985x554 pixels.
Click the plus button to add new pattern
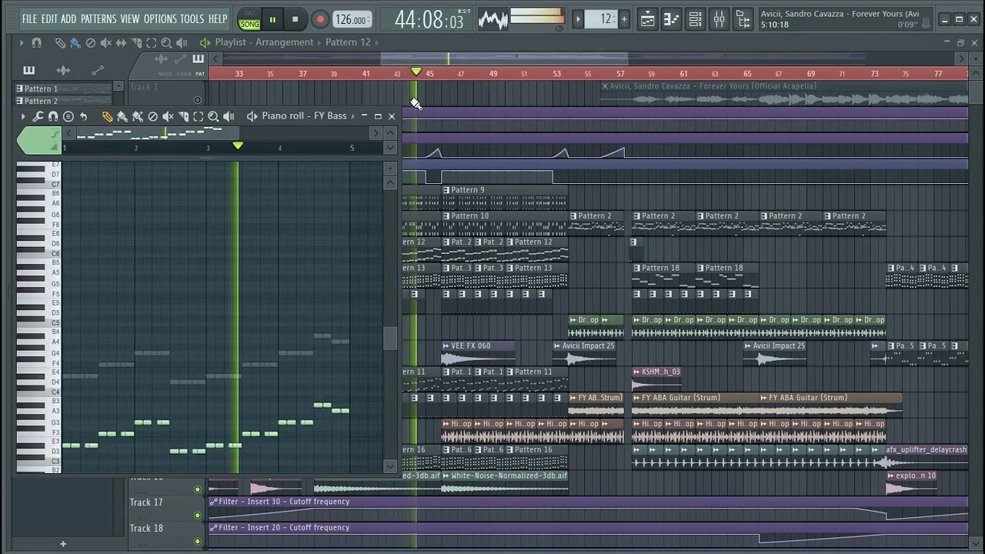(x=624, y=19)
